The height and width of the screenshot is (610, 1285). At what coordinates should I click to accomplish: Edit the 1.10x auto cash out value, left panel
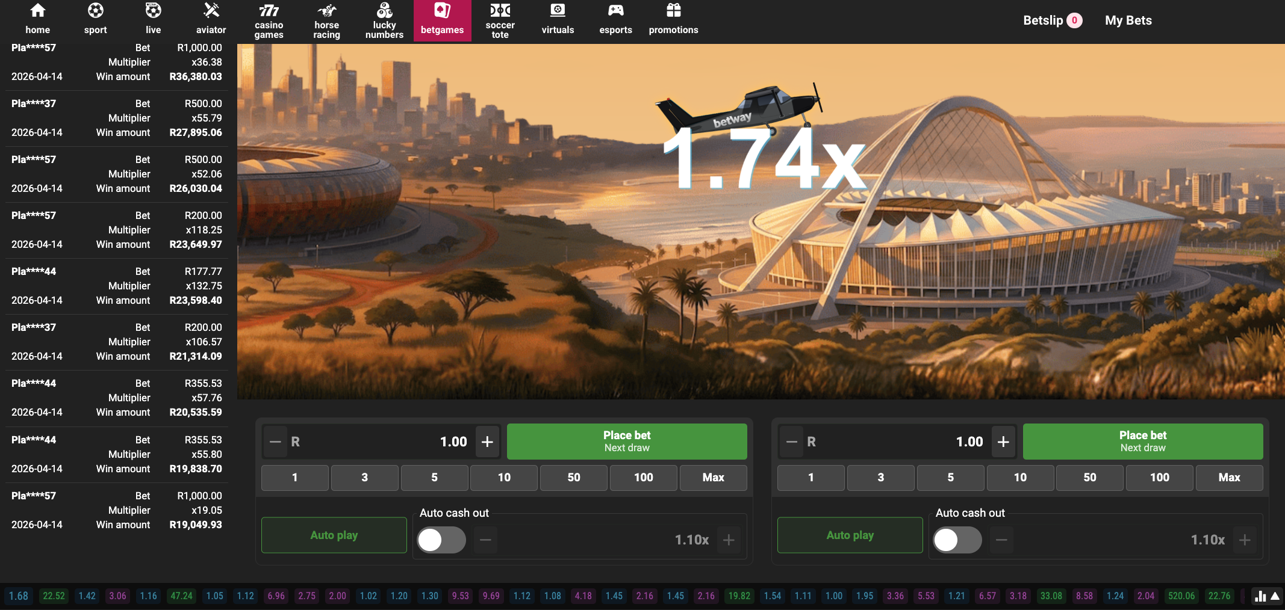pyautogui.click(x=607, y=540)
